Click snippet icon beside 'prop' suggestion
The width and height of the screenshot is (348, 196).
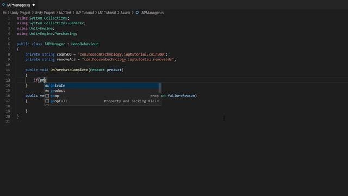47,96
